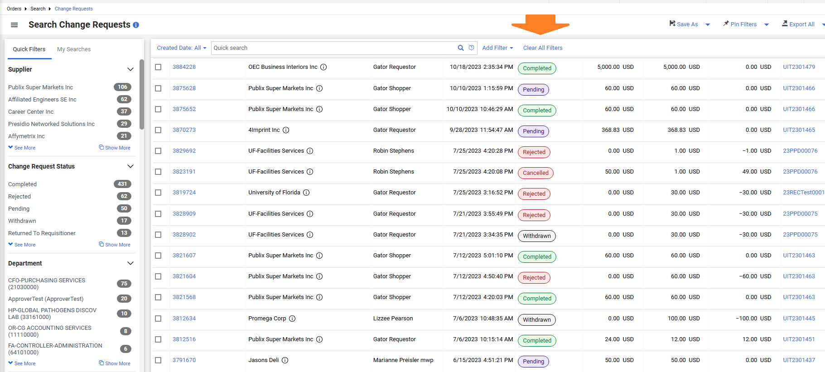Click the help icon in the Quick search box
Image resolution: width=825 pixels, height=372 pixels.
point(471,48)
